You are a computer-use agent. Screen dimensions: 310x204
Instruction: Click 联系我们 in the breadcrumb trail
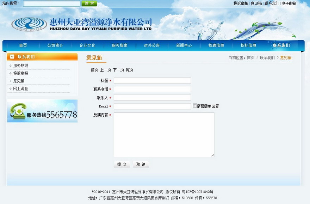(x=267, y=57)
